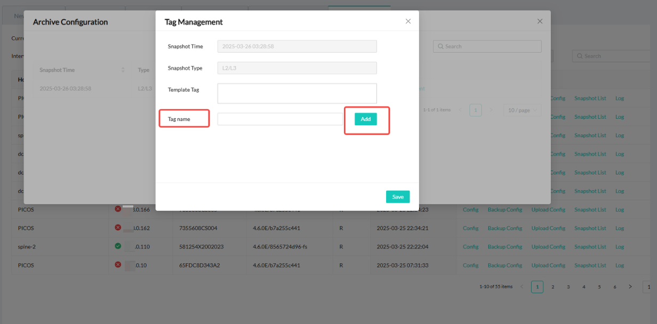Save the tag settings
This screenshot has height=324, width=657.
pos(398,197)
